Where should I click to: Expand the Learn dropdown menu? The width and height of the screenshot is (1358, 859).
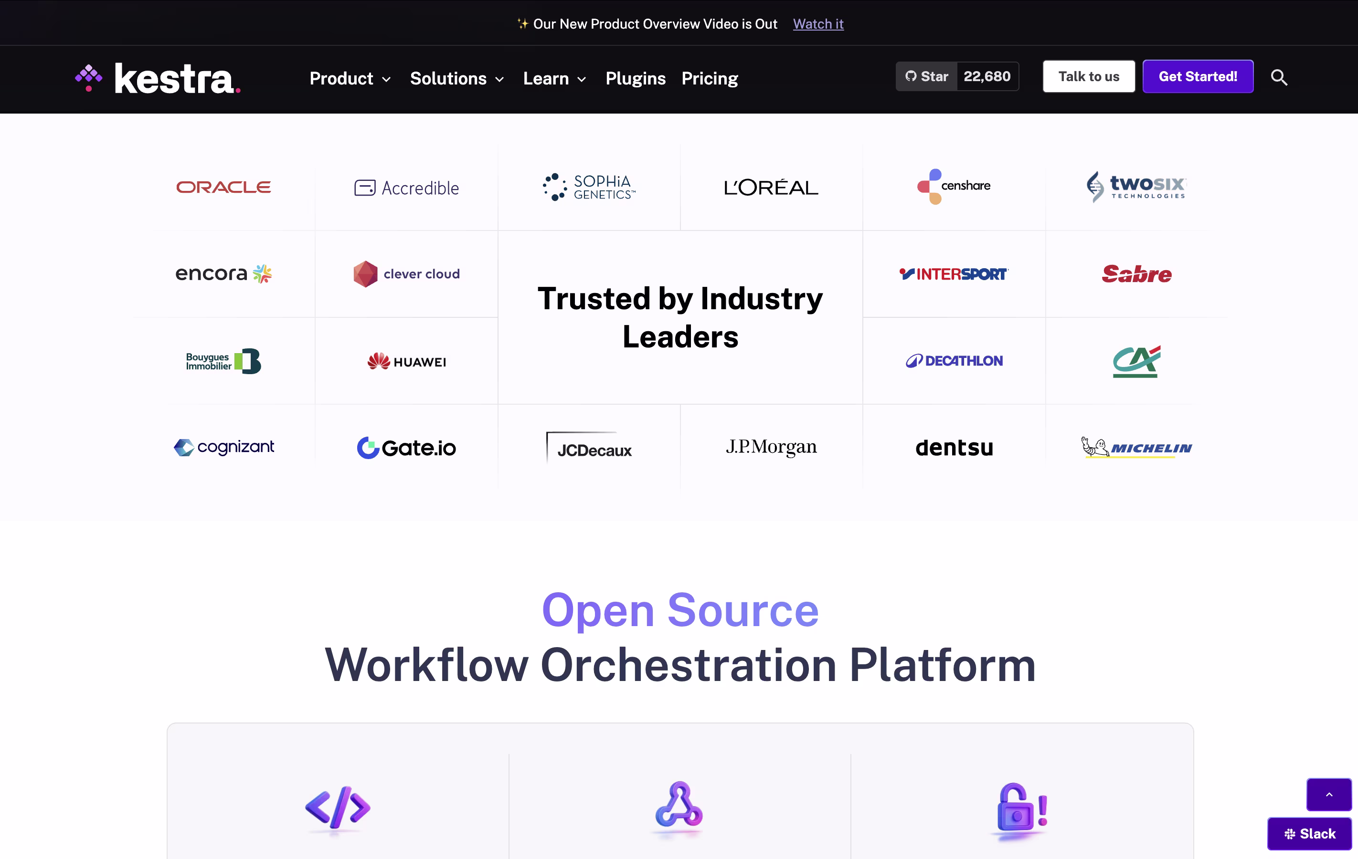(554, 78)
